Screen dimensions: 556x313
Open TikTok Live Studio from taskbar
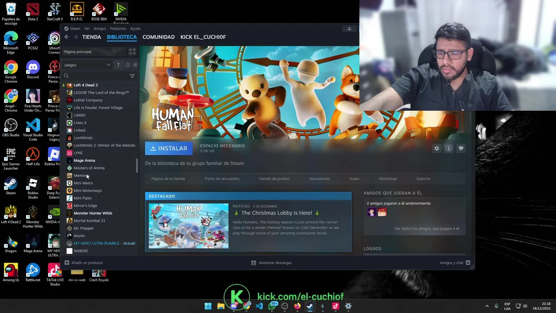(335, 306)
